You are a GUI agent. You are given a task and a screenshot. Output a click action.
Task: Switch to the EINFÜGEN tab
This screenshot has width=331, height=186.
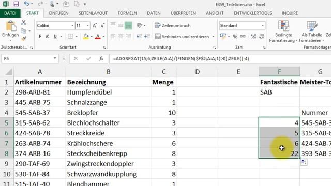click(58, 13)
